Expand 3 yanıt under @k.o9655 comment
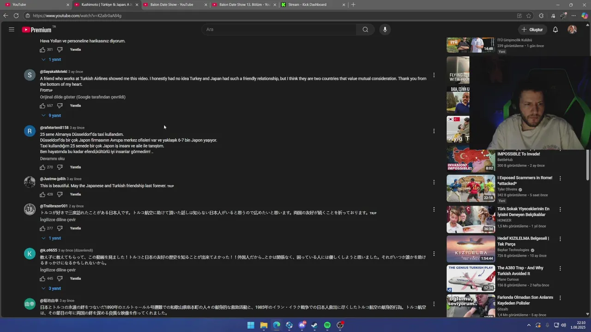 51,289
